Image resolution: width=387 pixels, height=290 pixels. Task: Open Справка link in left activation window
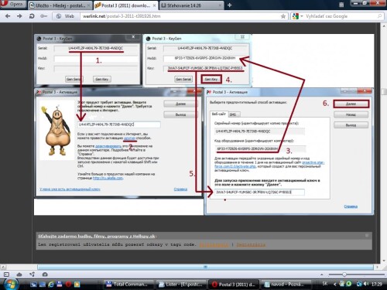(180, 189)
